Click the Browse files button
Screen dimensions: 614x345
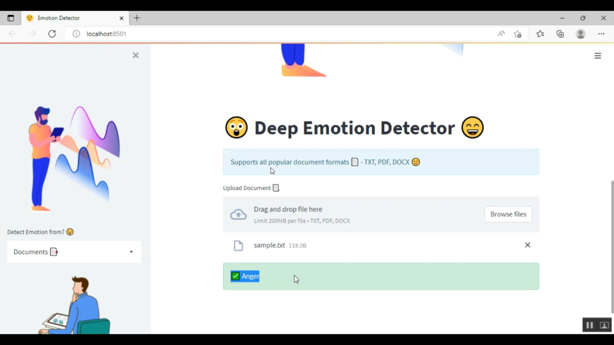(508, 214)
